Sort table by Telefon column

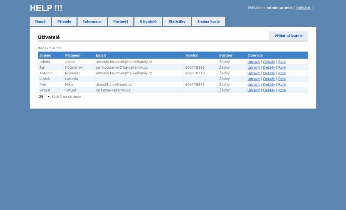[192, 55]
